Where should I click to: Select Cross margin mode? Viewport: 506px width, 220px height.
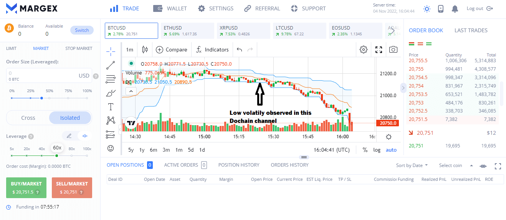(28, 118)
